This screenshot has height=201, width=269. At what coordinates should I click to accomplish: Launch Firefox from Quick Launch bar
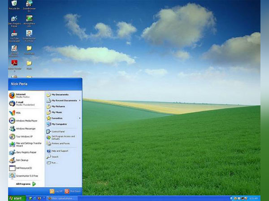tap(39, 198)
